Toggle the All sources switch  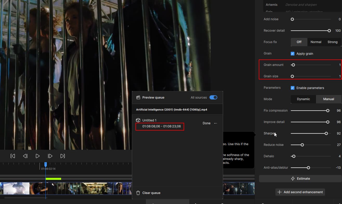(x=213, y=97)
